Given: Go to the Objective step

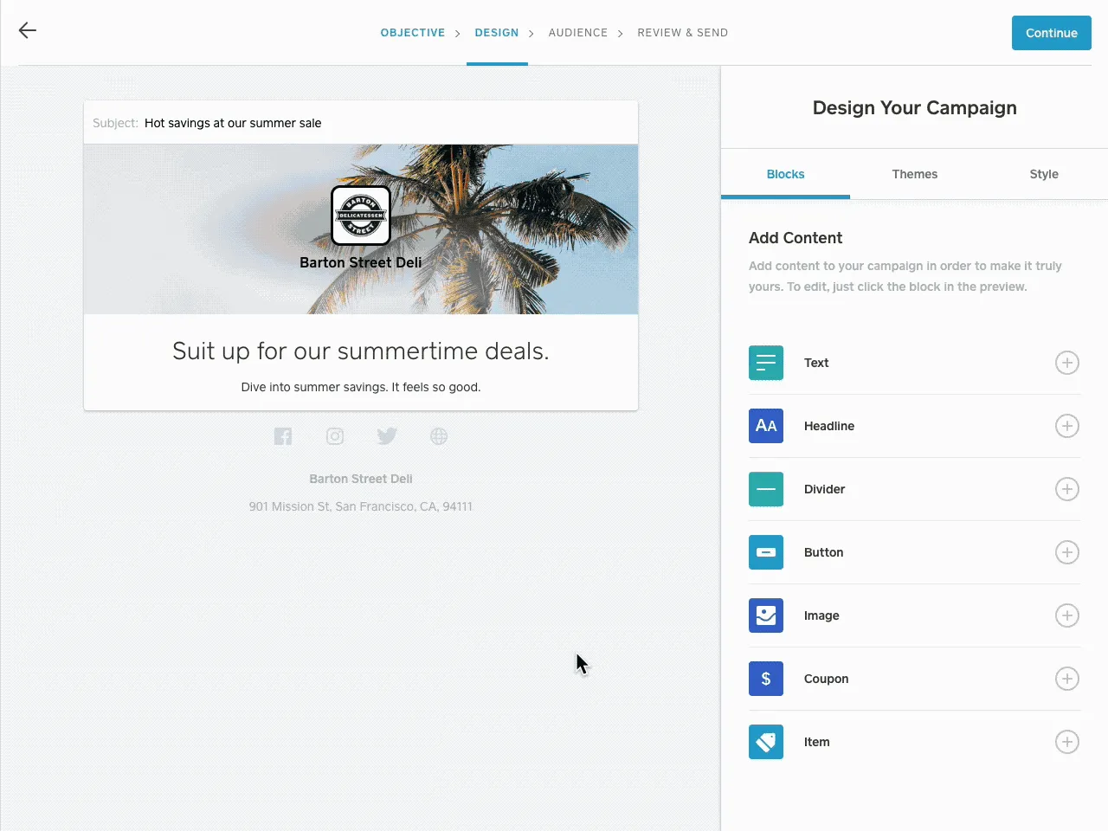Looking at the screenshot, I should (x=413, y=33).
